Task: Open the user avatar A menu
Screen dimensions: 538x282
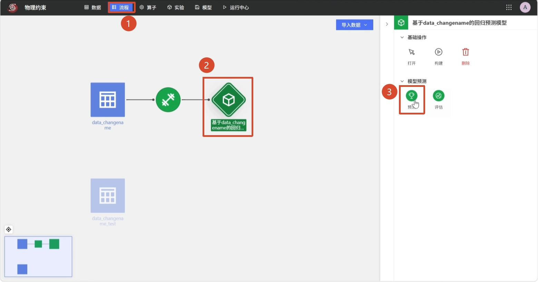Action: pos(525,8)
